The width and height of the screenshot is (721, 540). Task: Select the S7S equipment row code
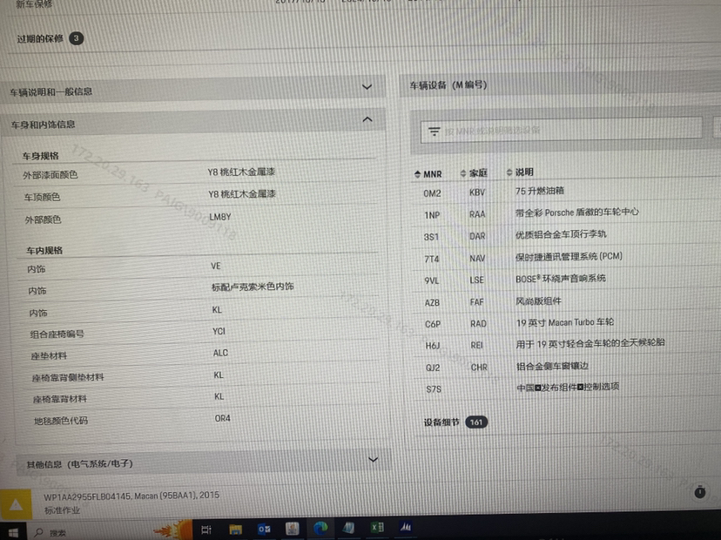coord(434,389)
